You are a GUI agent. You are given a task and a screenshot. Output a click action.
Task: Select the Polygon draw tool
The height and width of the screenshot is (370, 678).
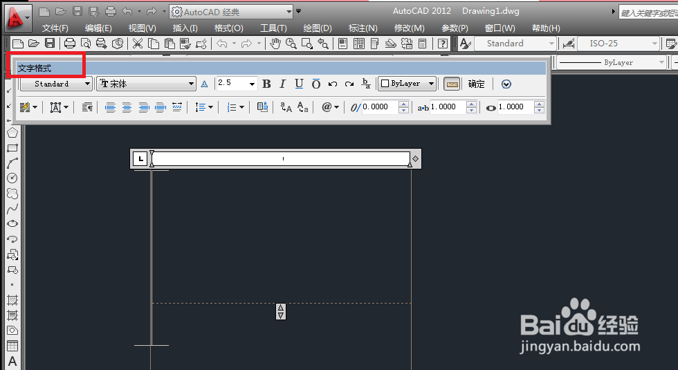click(12, 133)
